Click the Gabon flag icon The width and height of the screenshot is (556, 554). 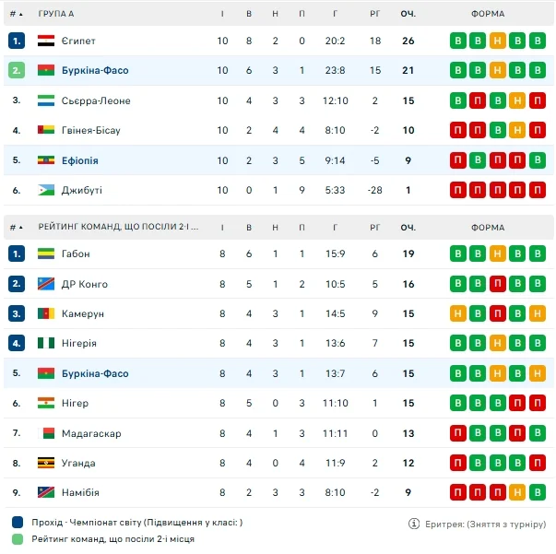pyautogui.click(x=46, y=253)
